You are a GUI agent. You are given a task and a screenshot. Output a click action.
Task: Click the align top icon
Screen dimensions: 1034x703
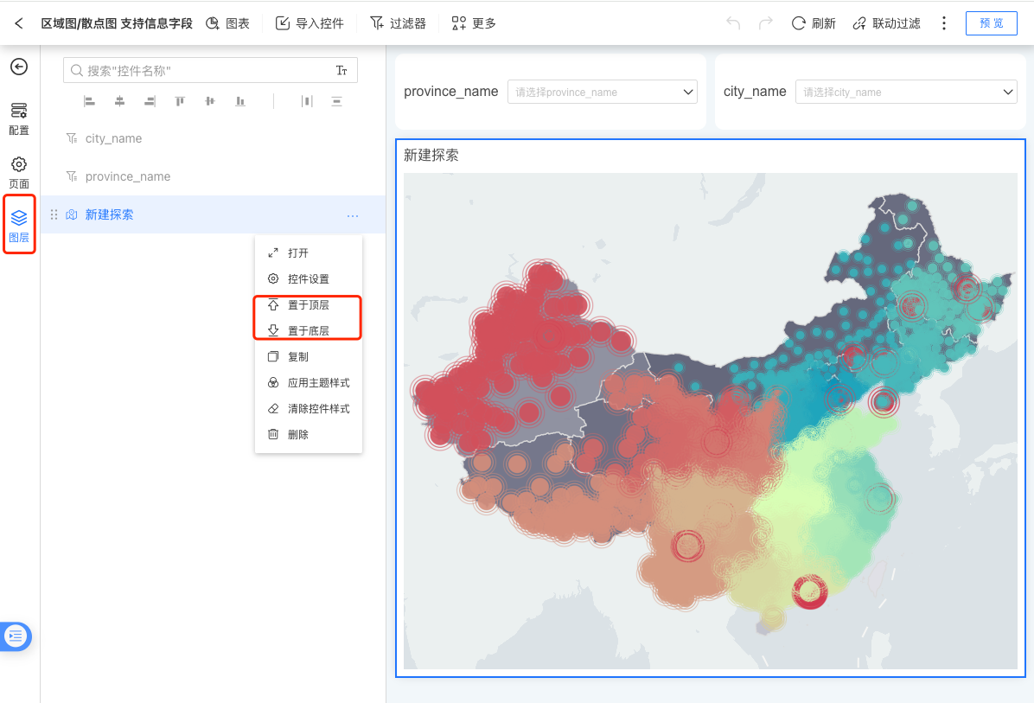click(x=180, y=101)
